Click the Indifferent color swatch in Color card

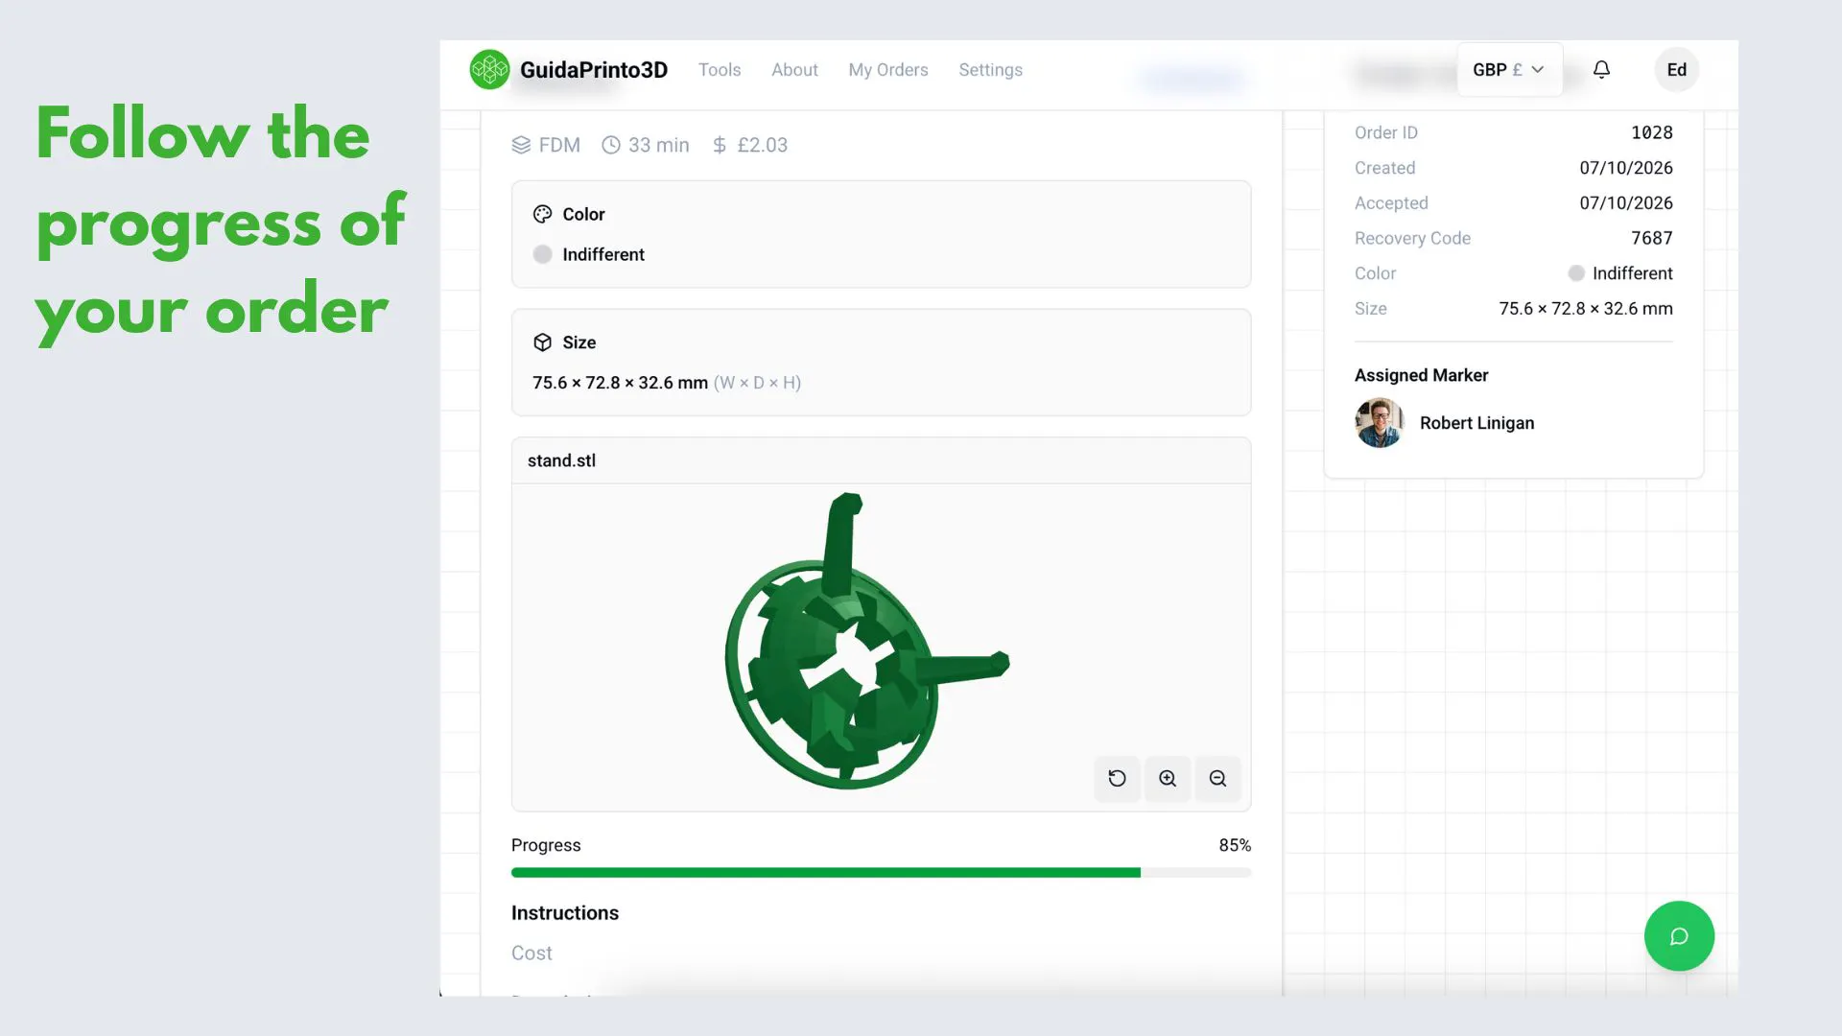pos(543,254)
